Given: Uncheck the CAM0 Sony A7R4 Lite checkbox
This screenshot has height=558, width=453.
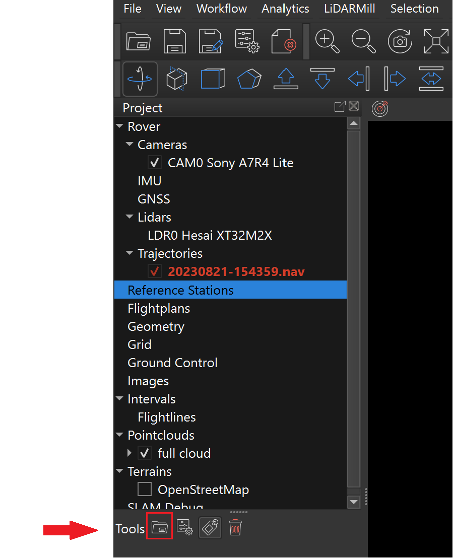Looking at the screenshot, I should pos(154,163).
